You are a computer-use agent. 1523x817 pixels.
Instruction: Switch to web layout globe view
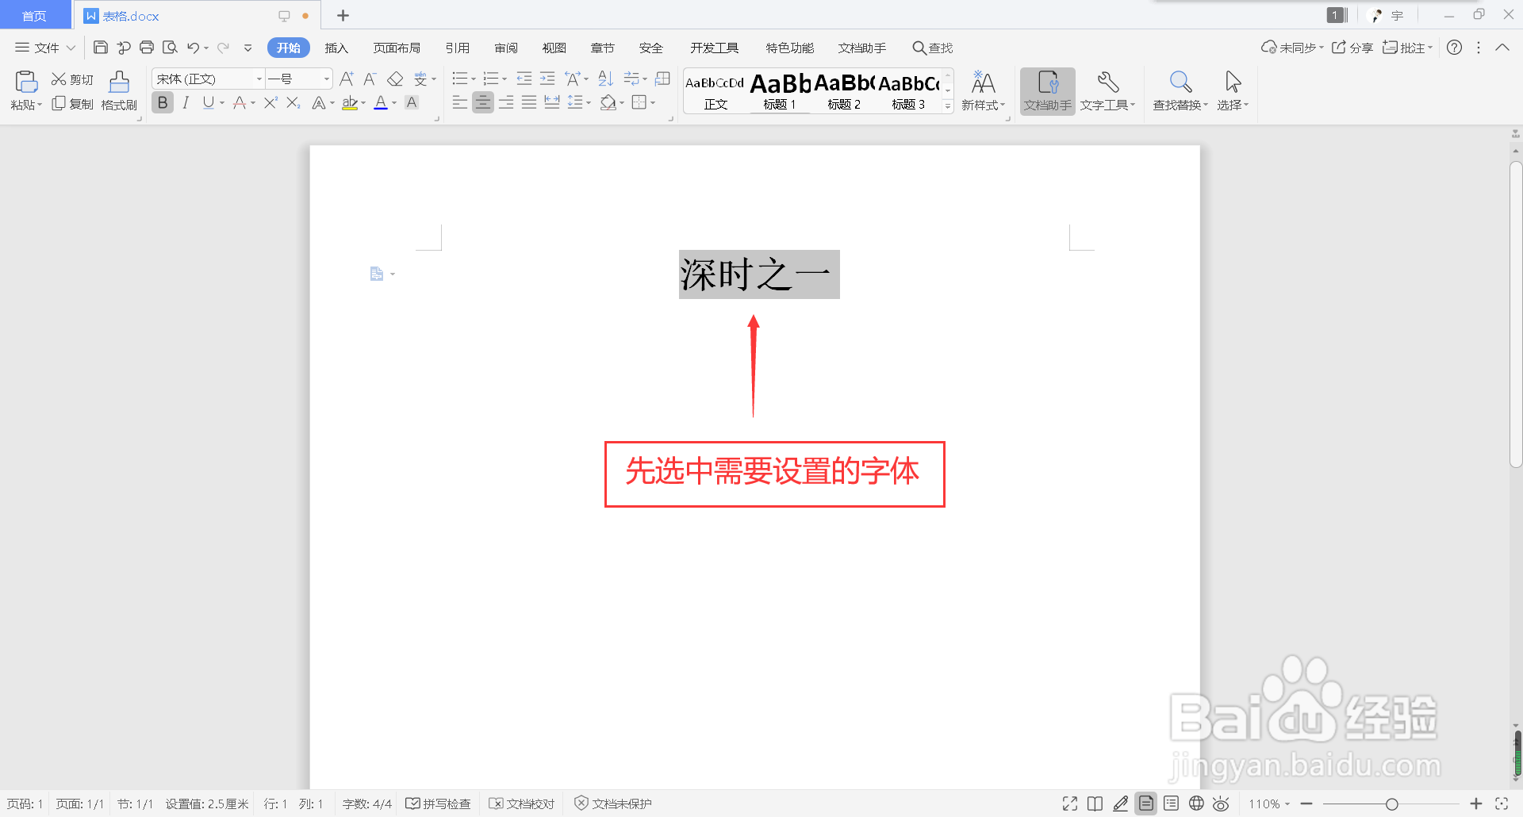pyautogui.click(x=1196, y=804)
